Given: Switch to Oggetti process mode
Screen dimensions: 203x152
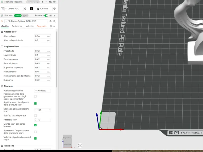Looking at the screenshot, I should click(x=25, y=15).
